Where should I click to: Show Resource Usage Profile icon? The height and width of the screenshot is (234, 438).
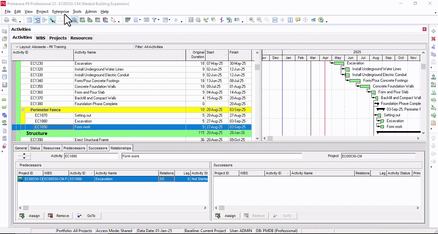(x=105, y=20)
